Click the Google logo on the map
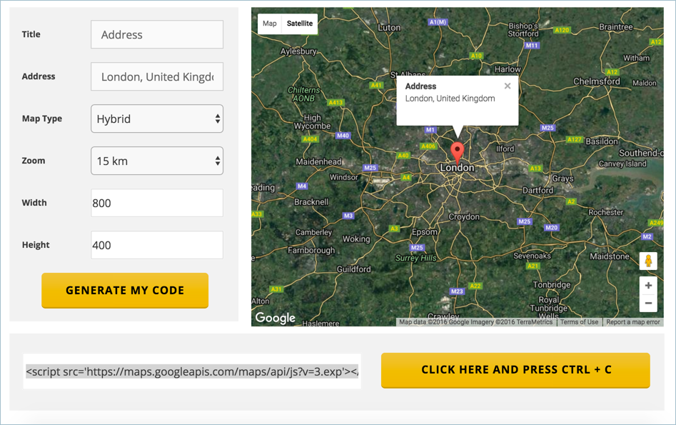Viewport: 676px width, 425px height. (x=276, y=318)
